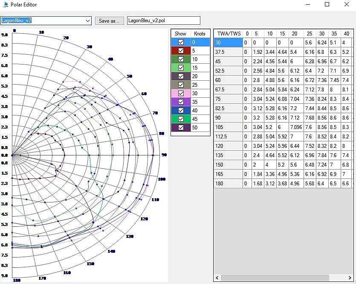Select the TWA 120 row header

[229, 146]
